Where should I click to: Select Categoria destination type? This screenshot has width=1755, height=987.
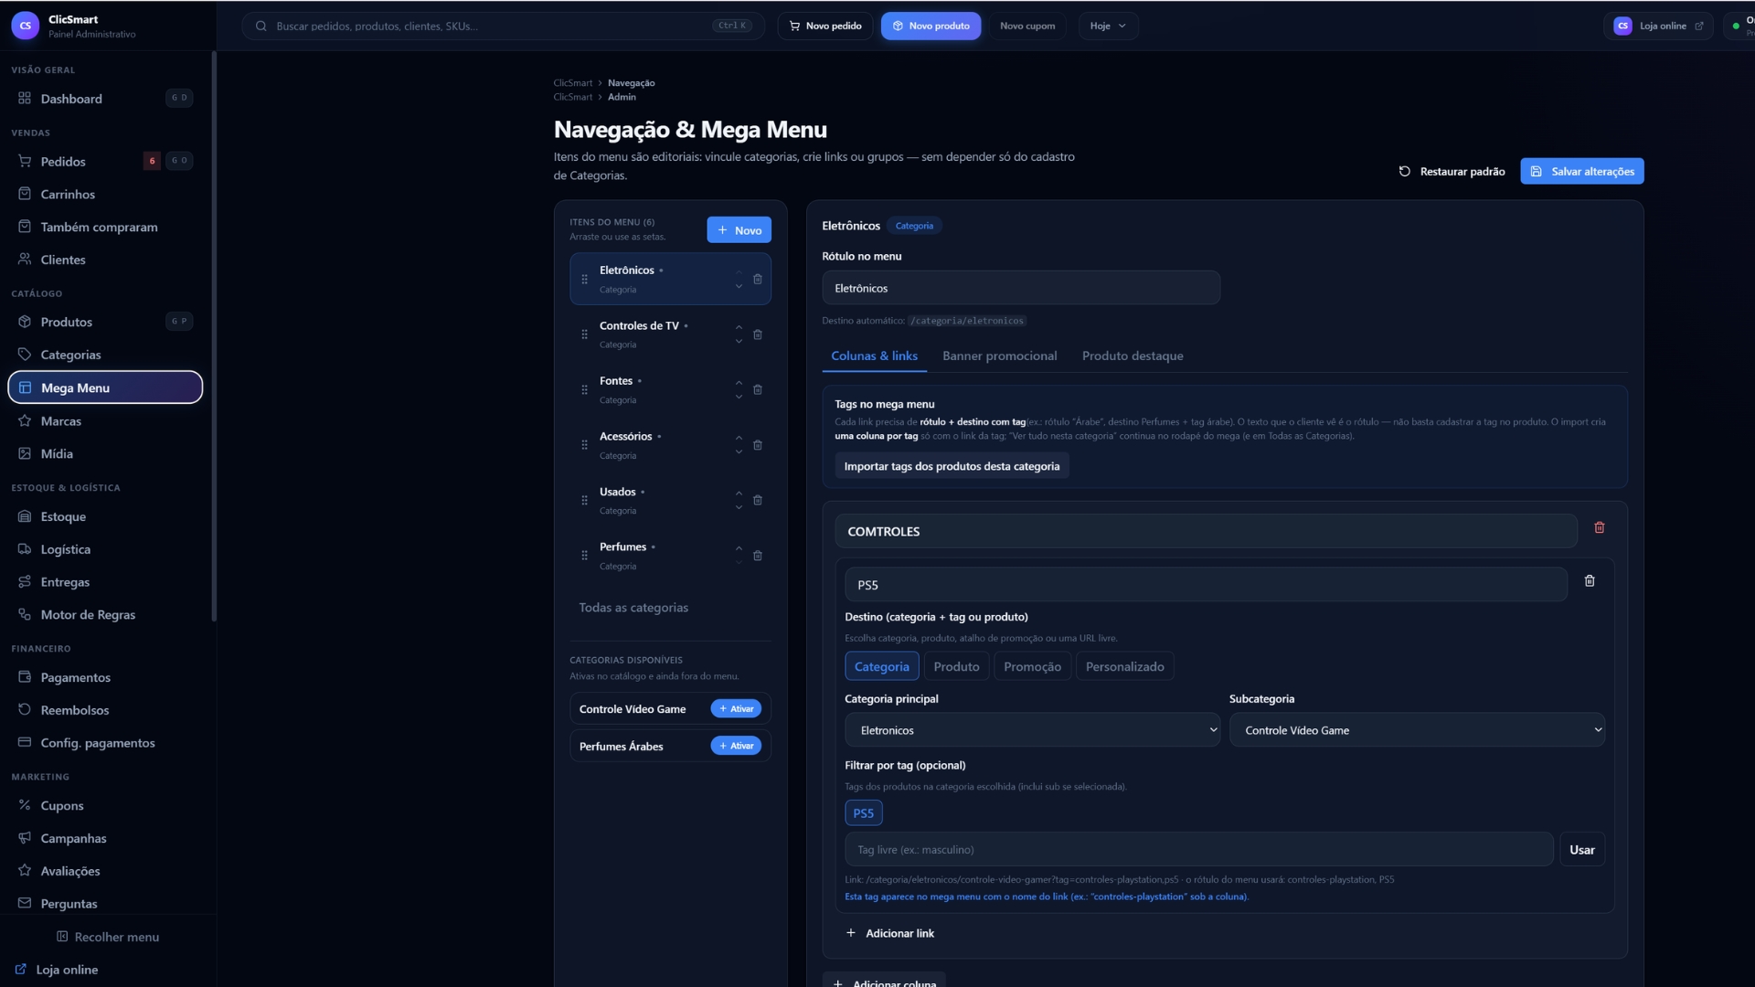[x=881, y=666]
